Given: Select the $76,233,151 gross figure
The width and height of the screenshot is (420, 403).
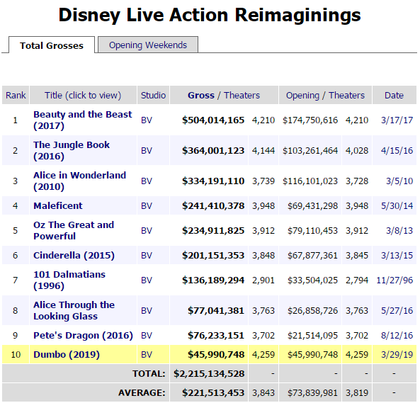Looking at the screenshot, I should (216, 335).
